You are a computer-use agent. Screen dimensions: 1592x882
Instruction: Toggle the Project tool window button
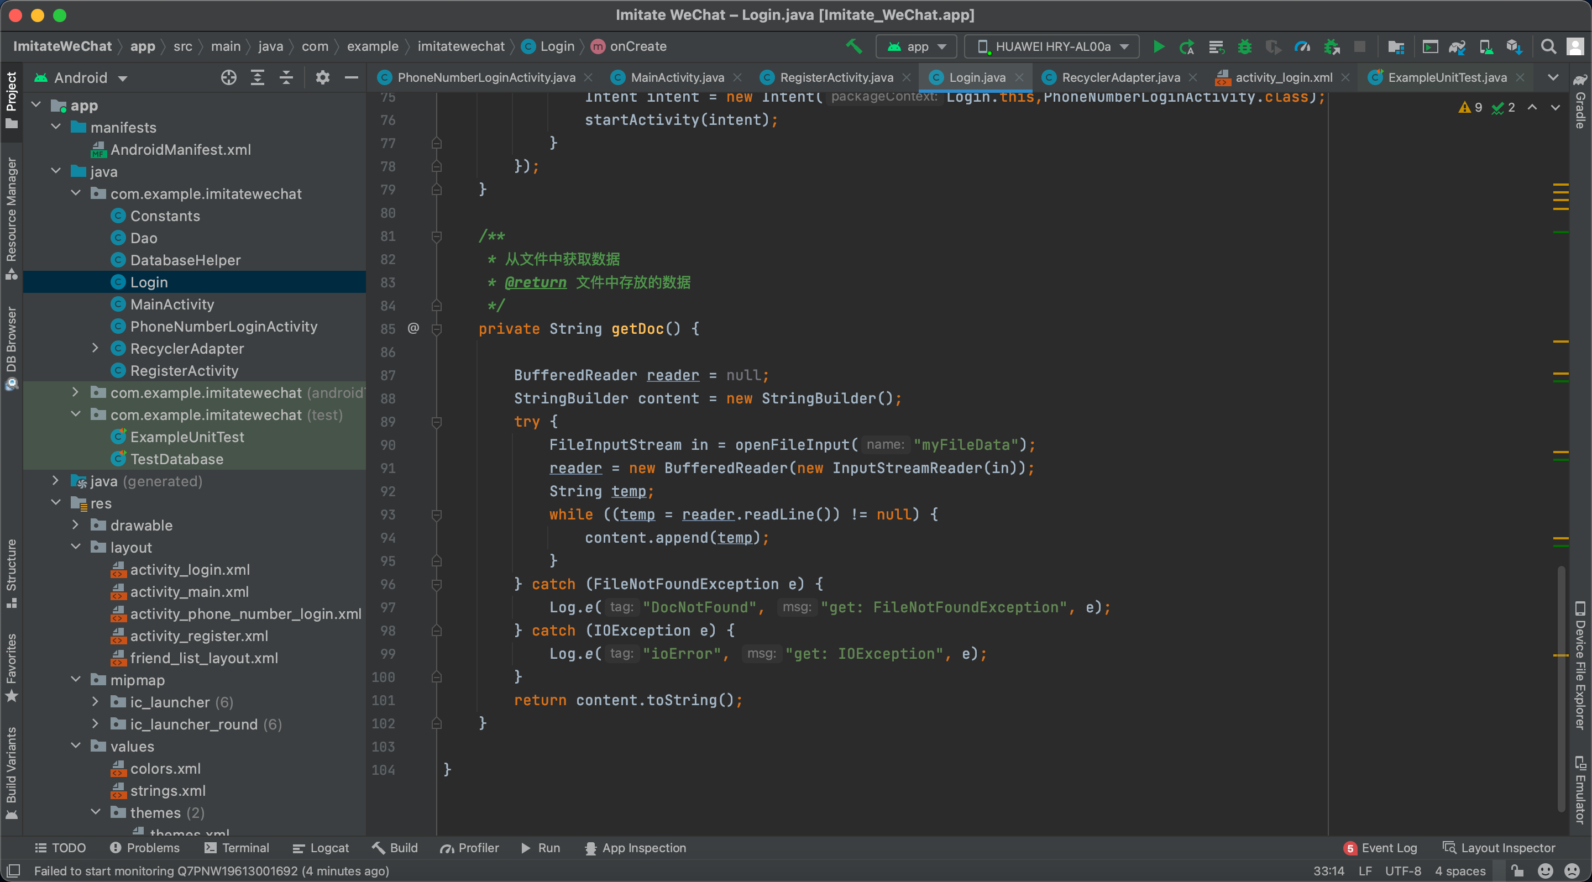[11, 101]
